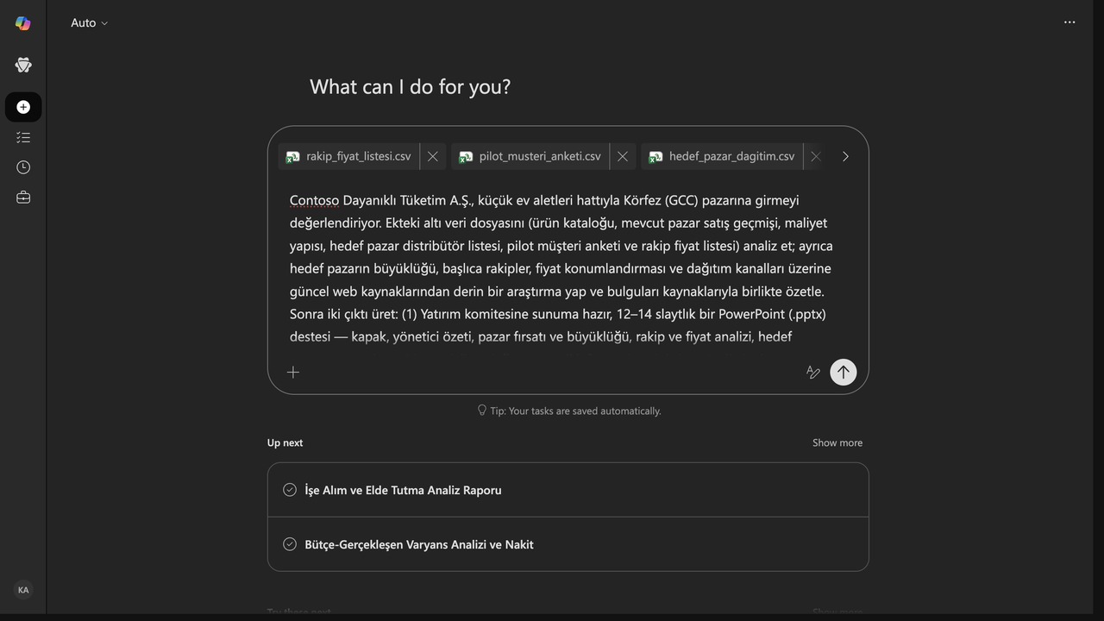1104x621 pixels.
Task: Open the three-dot more options menu
Action: pos(1069,22)
